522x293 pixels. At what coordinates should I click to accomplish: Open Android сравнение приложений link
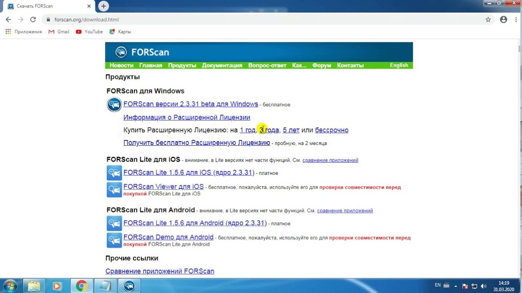[345, 210]
